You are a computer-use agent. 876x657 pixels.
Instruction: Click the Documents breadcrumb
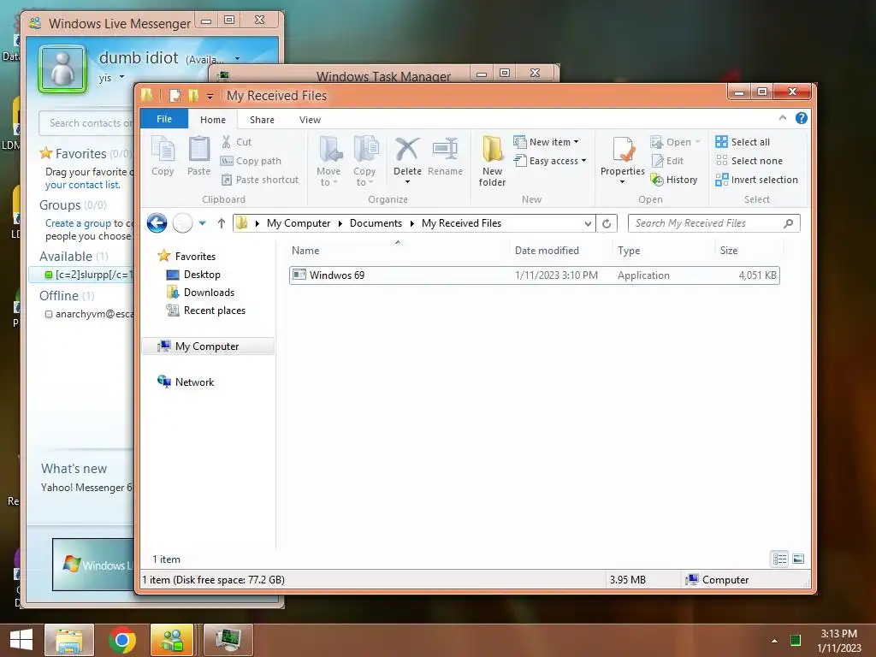point(376,223)
